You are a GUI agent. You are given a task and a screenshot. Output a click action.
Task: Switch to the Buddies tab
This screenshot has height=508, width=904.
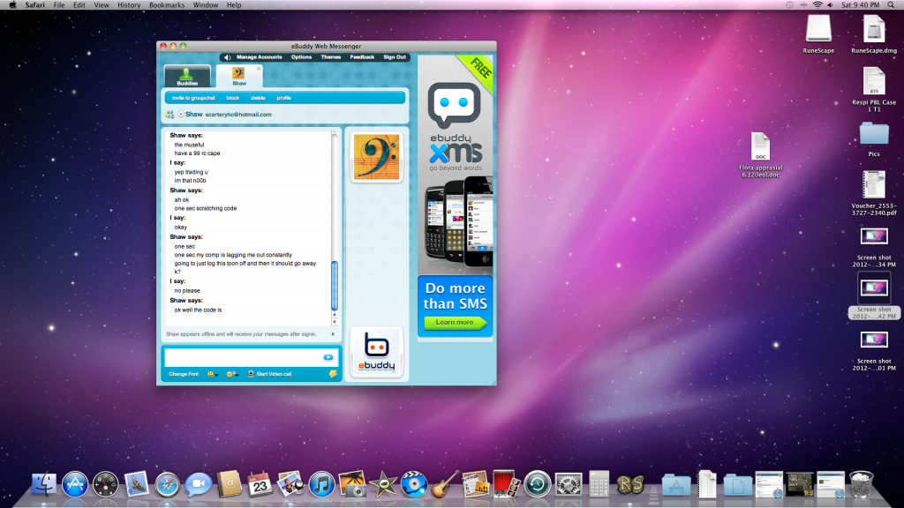(187, 77)
